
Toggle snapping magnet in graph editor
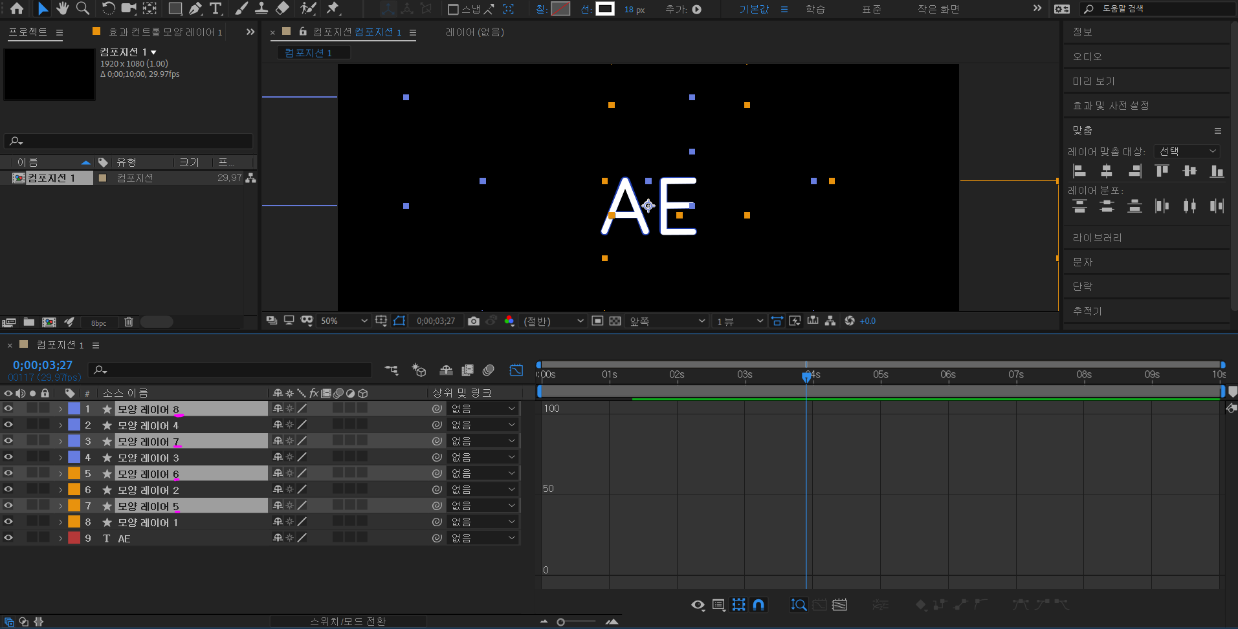[758, 604]
